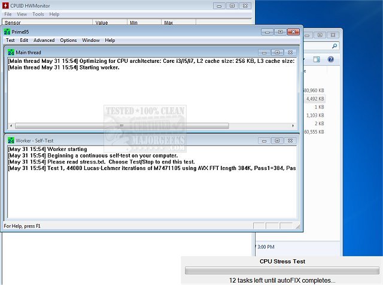
Task: Open the Test menu in Prime95
Action: tap(10, 40)
